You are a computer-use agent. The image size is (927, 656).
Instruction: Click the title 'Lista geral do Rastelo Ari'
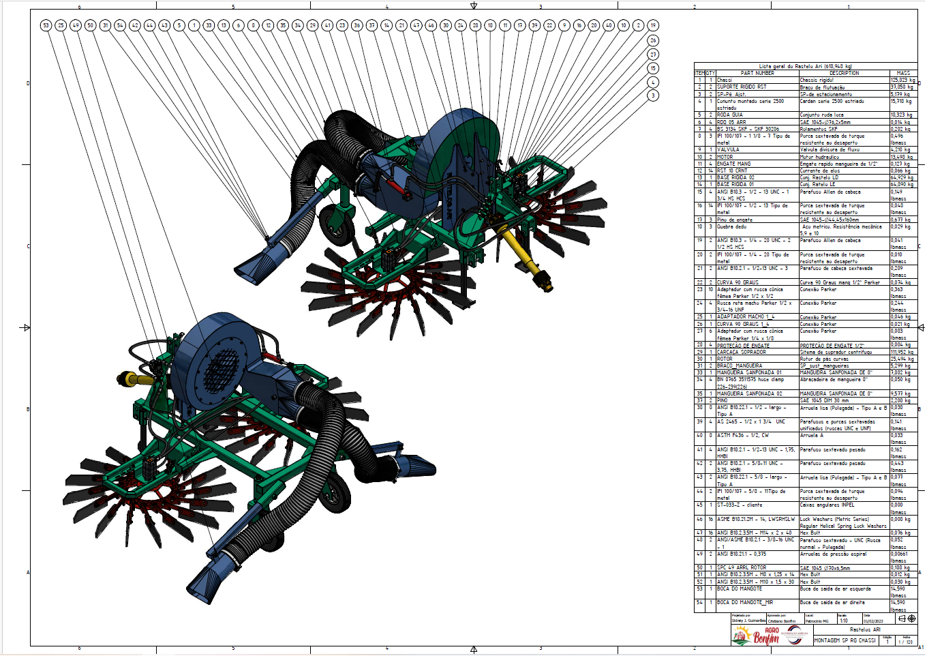click(805, 67)
